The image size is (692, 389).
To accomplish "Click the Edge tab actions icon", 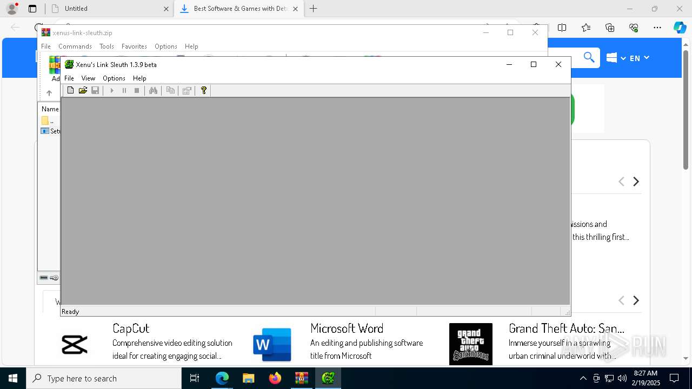I will click(32, 9).
